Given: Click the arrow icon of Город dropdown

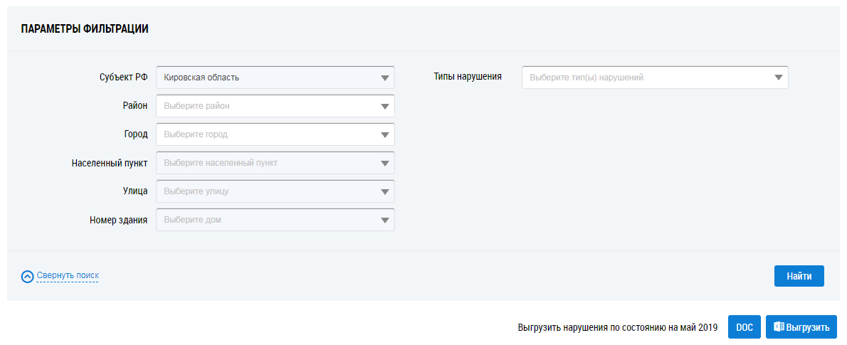Looking at the screenshot, I should coord(384,134).
